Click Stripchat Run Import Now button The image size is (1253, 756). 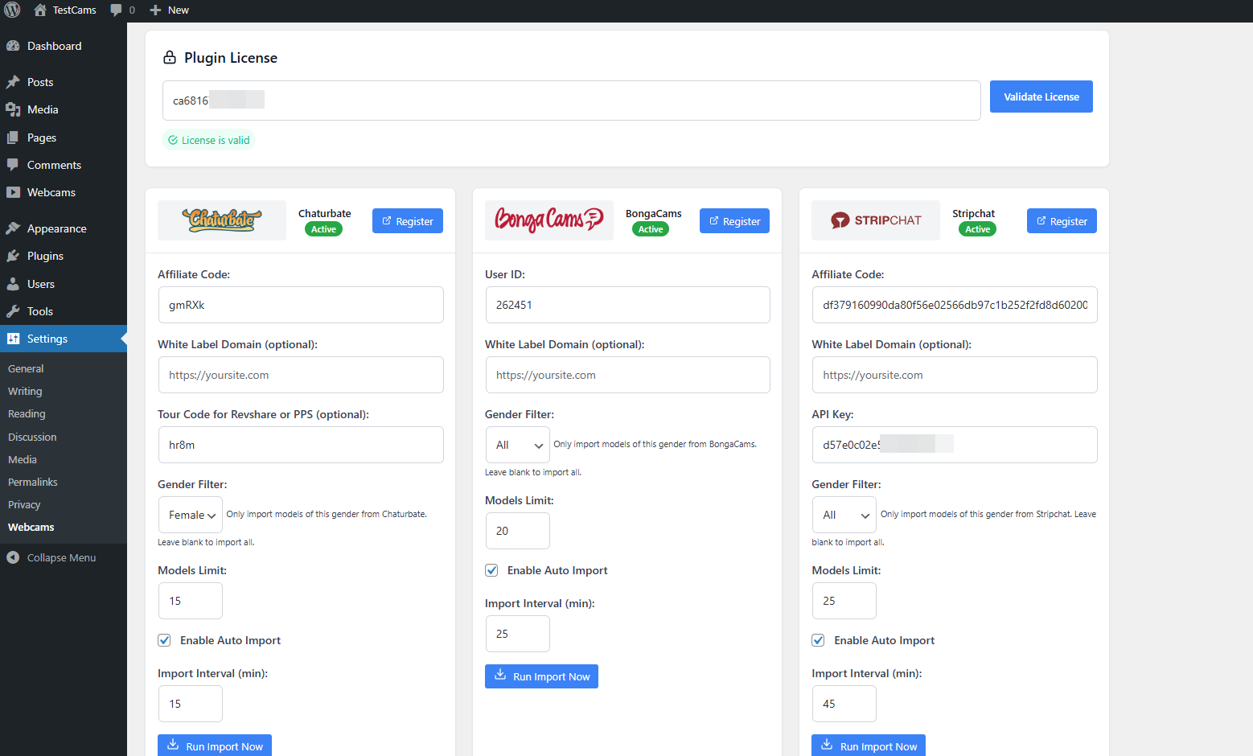tap(869, 746)
